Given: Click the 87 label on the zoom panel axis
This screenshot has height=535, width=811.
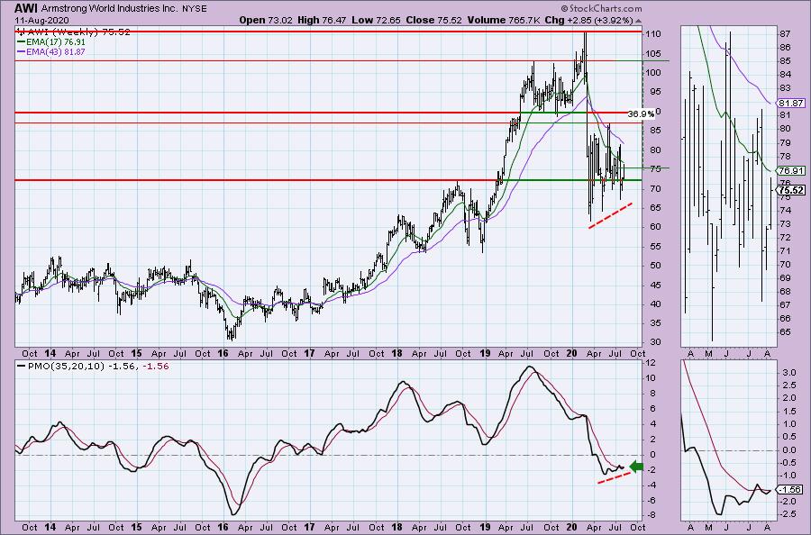Looking at the screenshot, I should point(785,34).
